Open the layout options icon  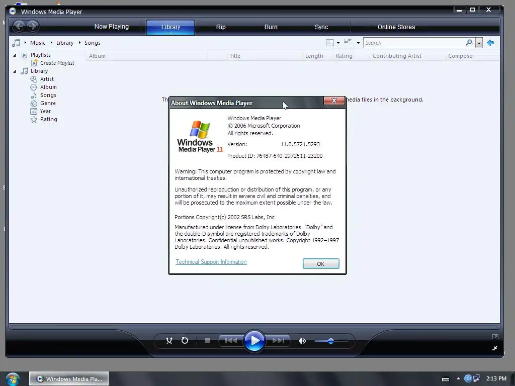(329, 43)
